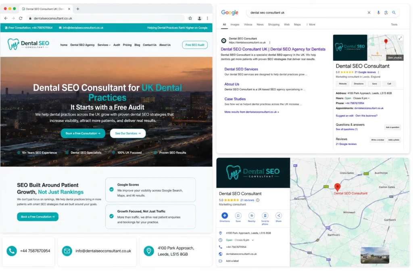Screen dimensions: 413x275
Task: Click knowledge panel Website button
Action: 343,84
